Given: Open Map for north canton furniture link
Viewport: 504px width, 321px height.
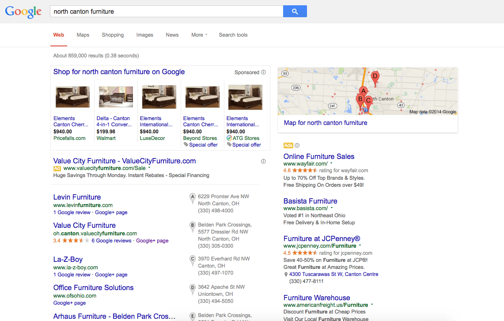Looking at the screenshot, I should [x=326, y=123].
